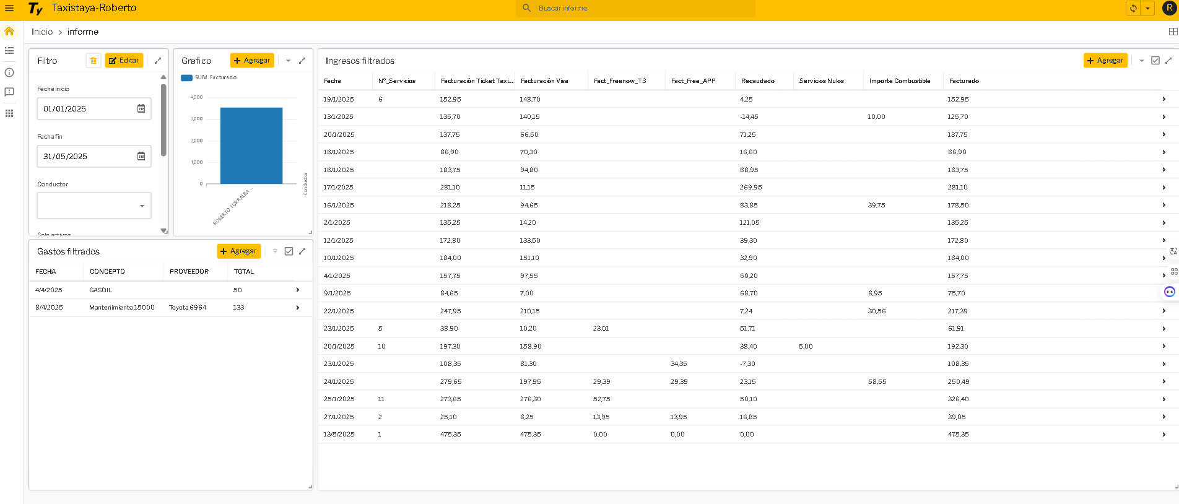This screenshot has height=504, width=1179.
Task: Sort by Recaudado column header
Action: (757, 81)
